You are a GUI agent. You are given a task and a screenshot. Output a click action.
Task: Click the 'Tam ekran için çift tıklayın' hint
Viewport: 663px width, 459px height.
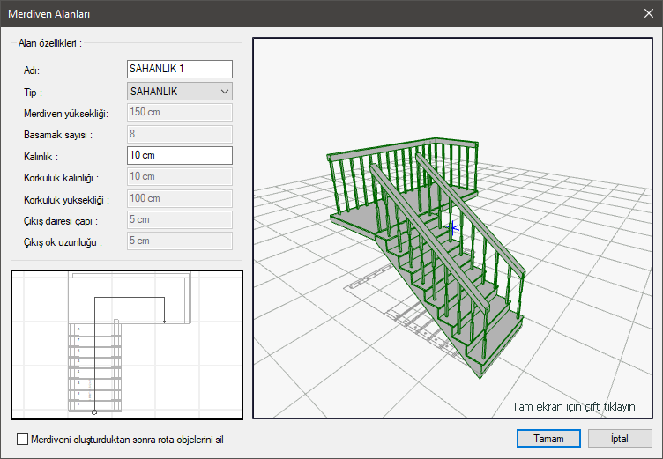[575, 406]
